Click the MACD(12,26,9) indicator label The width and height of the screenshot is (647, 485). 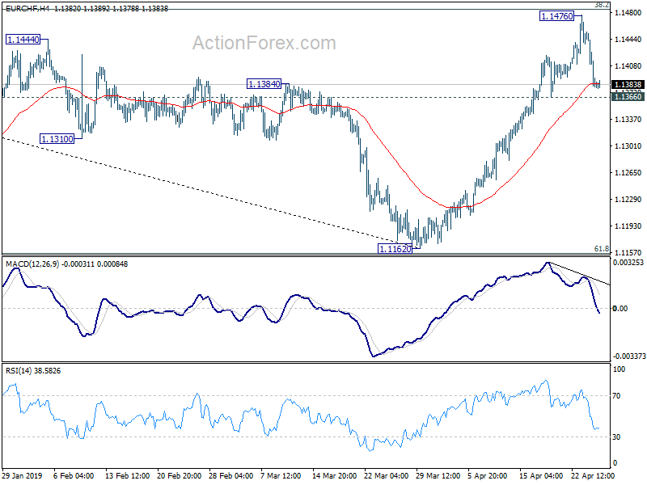[32, 264]
